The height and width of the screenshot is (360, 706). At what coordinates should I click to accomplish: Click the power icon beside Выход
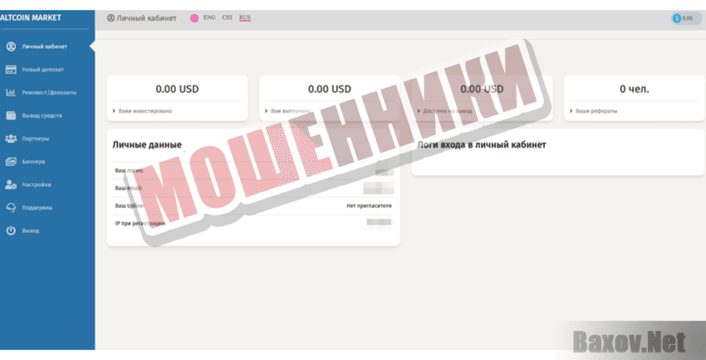point(11,230)
